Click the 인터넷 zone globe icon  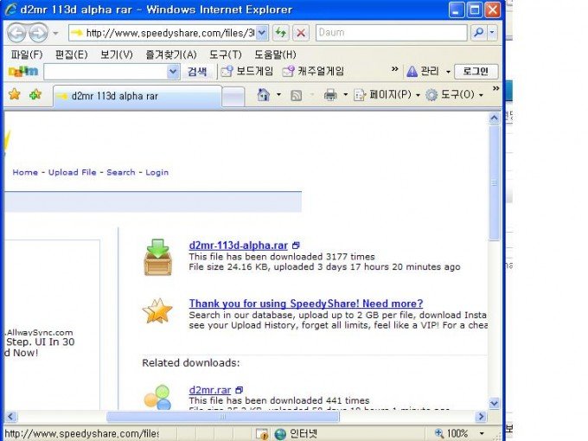pyautogui.click(x=280, y=434)
